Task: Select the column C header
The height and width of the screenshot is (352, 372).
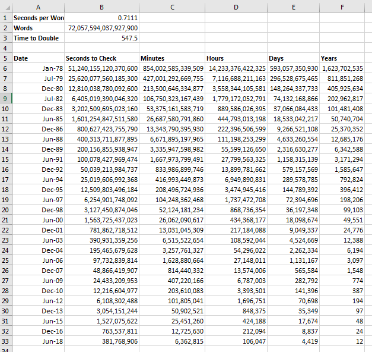Action: pos(172,7)
